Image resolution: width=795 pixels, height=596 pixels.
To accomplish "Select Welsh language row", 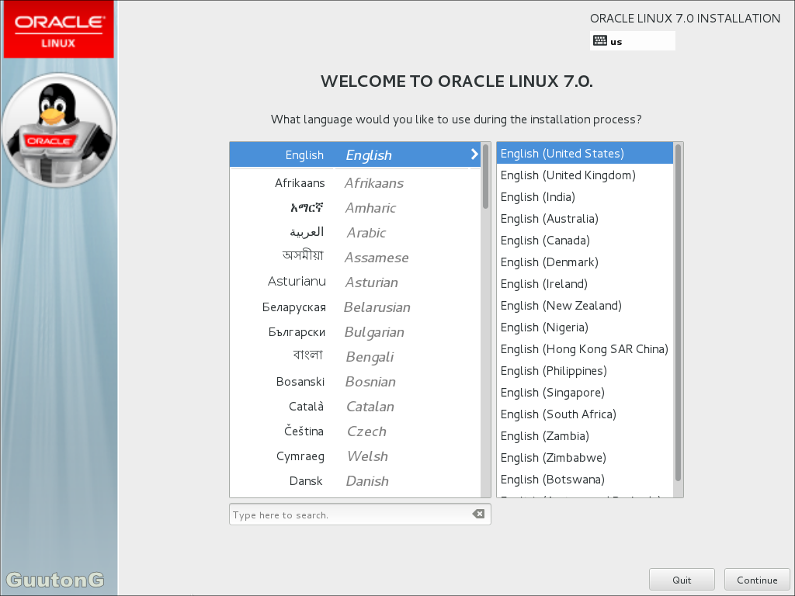I will click(x=355, y=456).
